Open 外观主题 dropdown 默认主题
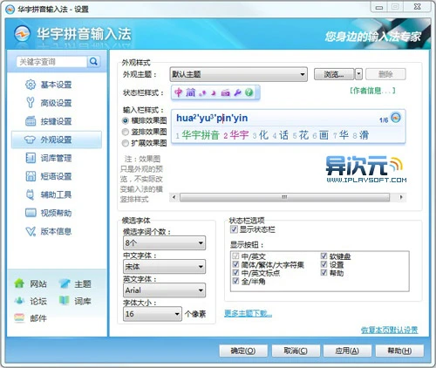Viewport: 436px width, 368px height. click(x=238, y=74)
